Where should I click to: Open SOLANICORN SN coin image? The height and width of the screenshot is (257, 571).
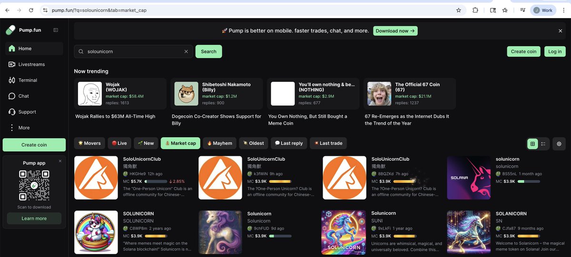click(x=469, y=233)
